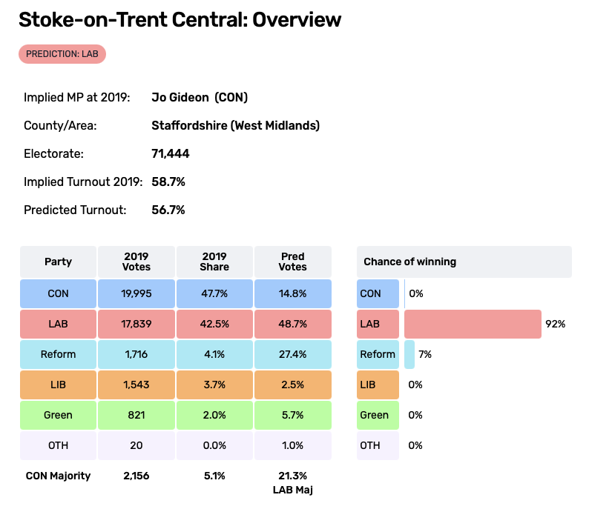Click Staffordshire (West Midlands) area text
589x509 pixels.
point(235,126)
